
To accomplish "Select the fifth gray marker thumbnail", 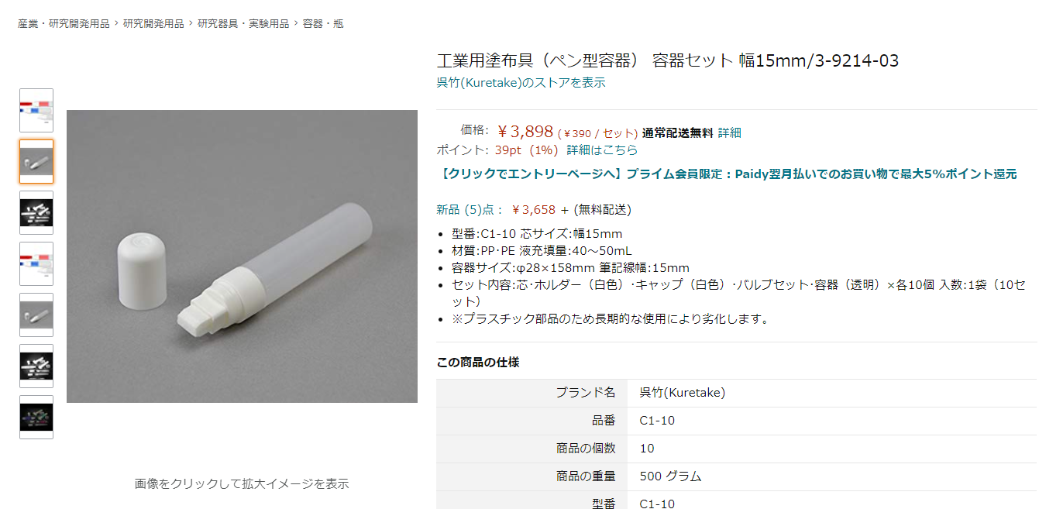I will [36, 315].
